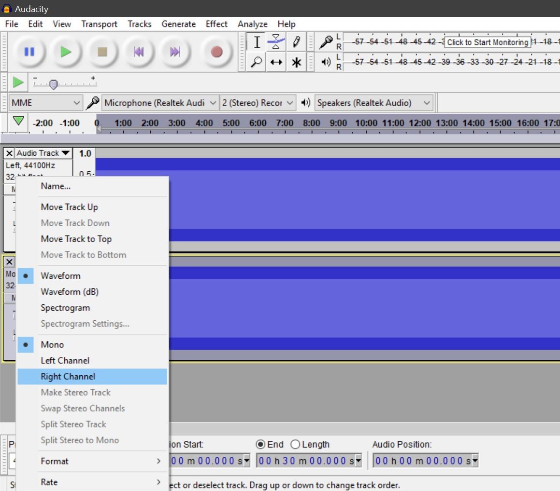
Task: Open the Effect menu
Action: (216, 24)
